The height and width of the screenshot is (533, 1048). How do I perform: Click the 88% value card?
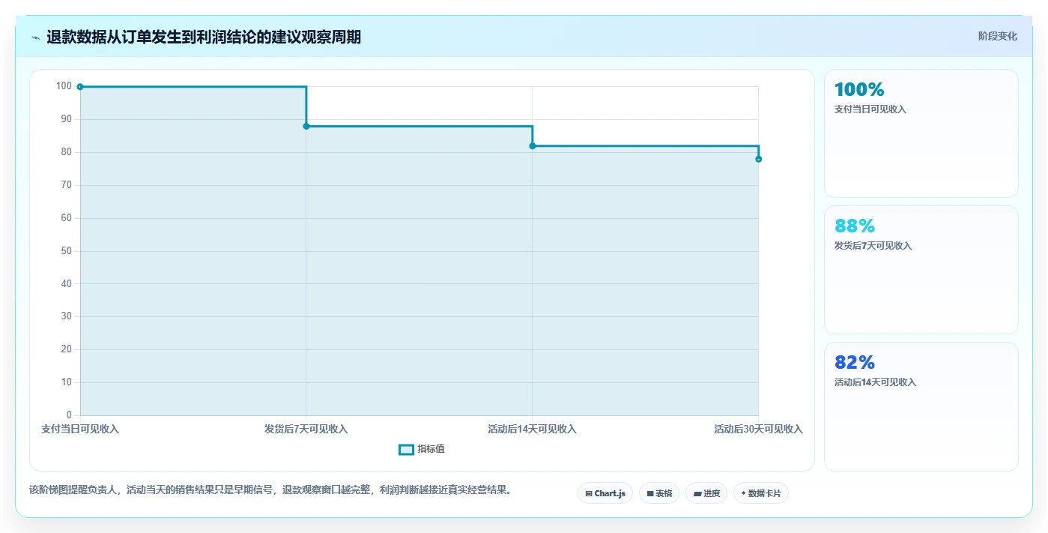coord(921,270)
